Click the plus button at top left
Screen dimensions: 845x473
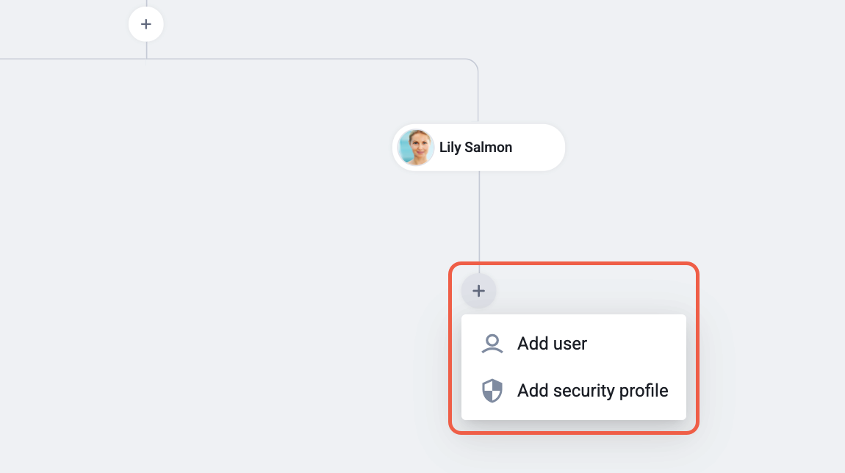click(x=146, y=24)
